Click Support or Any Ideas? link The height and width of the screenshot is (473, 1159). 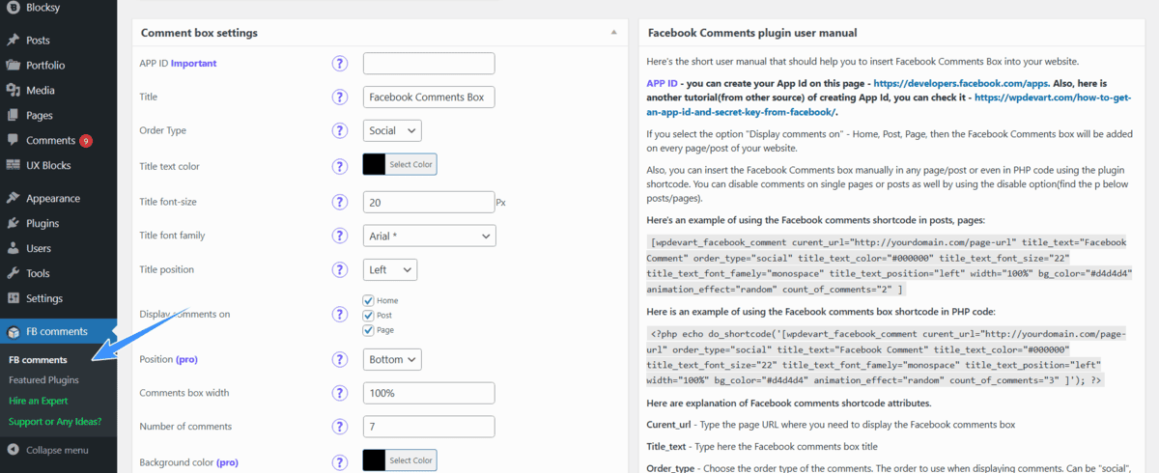[x=55, y=422]
